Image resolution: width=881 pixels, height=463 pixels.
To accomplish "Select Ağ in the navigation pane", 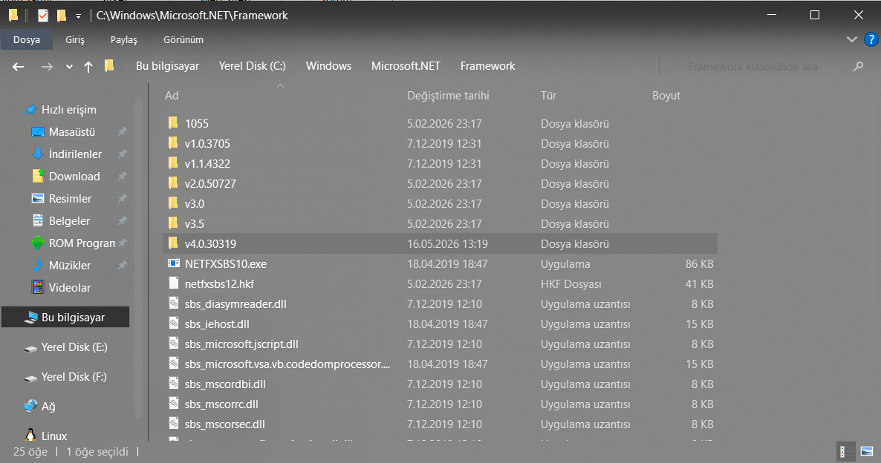I will (48, 407).
